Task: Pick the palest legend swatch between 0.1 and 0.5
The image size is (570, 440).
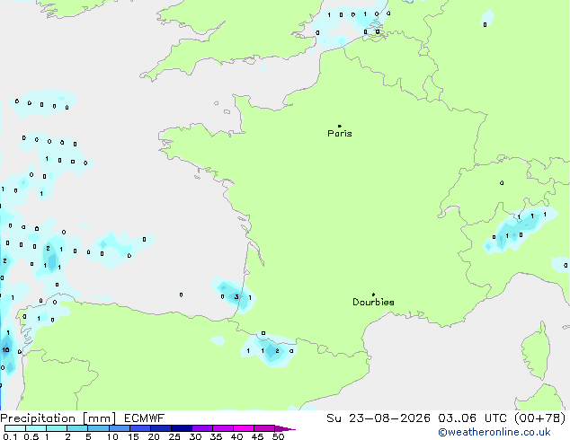Action: [15, 428]
